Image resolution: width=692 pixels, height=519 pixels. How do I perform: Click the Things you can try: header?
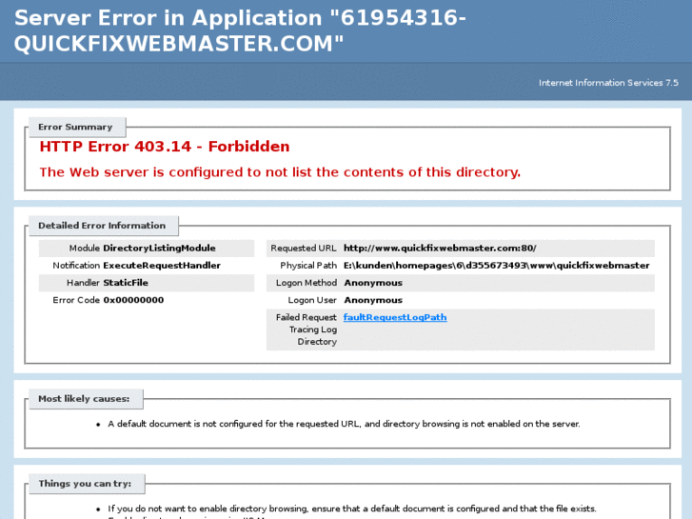[85, 483]
